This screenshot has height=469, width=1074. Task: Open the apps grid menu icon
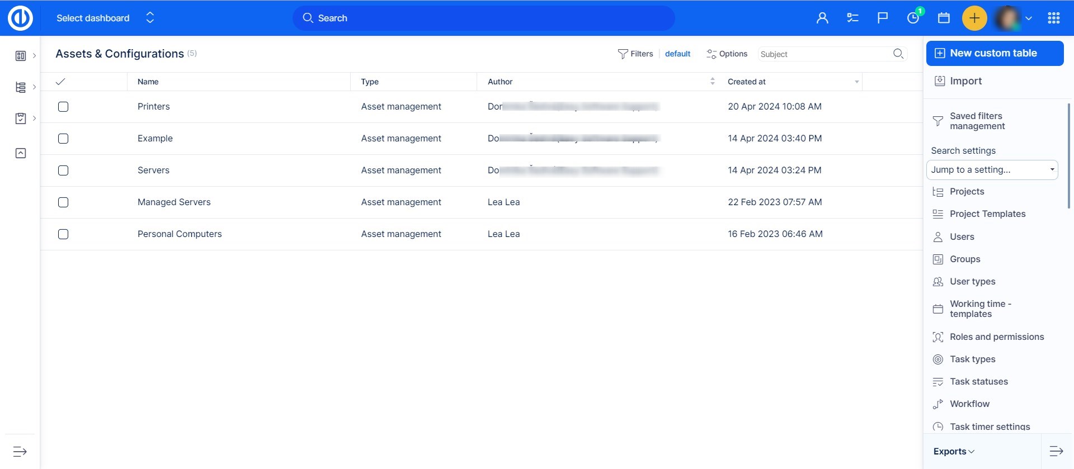tap(1054, 18)
